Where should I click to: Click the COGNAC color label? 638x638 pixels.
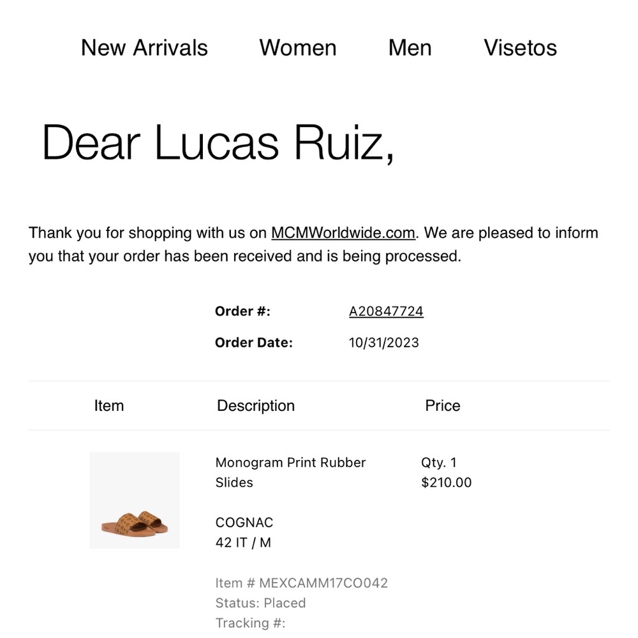(x=244, y=523)
